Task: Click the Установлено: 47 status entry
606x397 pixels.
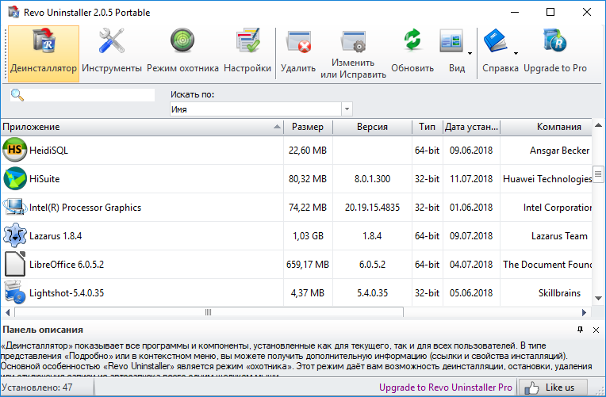Action: point(36,387)
